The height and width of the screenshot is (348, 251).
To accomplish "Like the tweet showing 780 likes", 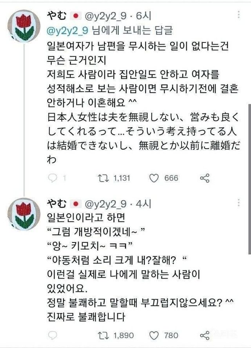I will 155,335.
